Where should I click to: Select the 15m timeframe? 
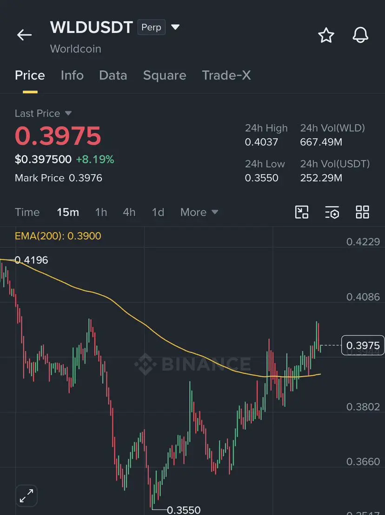(x=68, y=212)
